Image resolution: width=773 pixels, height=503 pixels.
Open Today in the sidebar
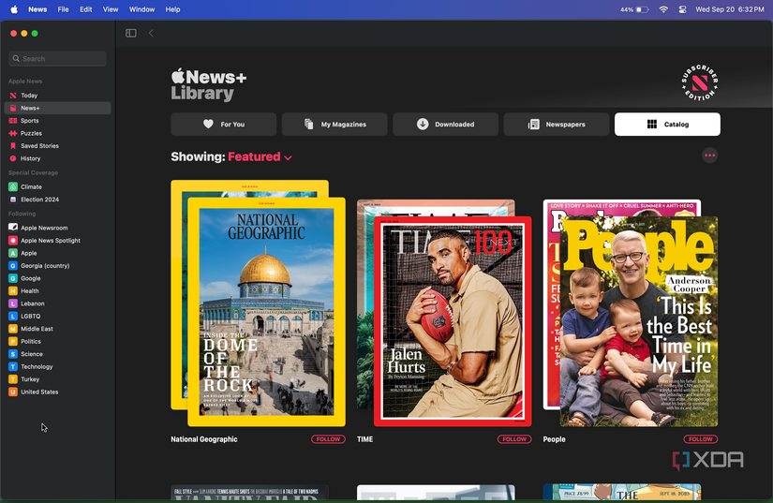(58, 96)
